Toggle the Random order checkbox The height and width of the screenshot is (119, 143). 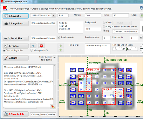click(59, 37)
